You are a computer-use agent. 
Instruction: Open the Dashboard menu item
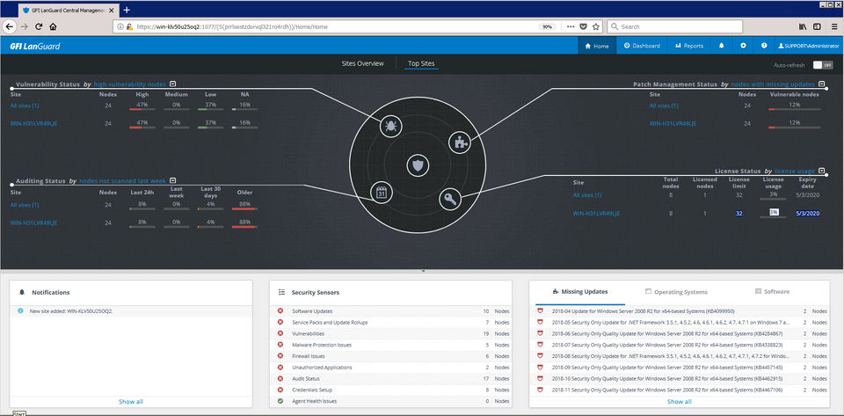tap(642, 46)
